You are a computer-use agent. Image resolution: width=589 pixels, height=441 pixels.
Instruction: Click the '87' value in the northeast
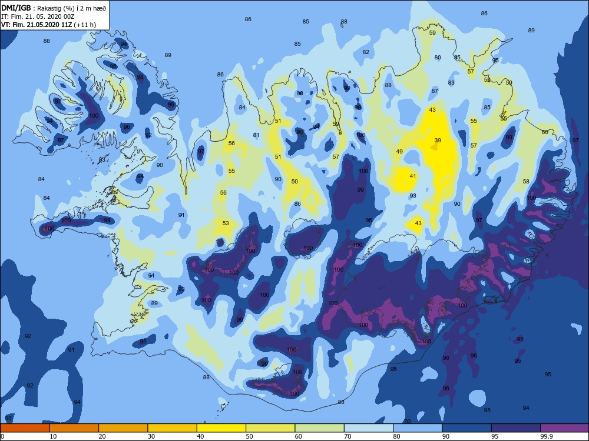coord(435,91)
